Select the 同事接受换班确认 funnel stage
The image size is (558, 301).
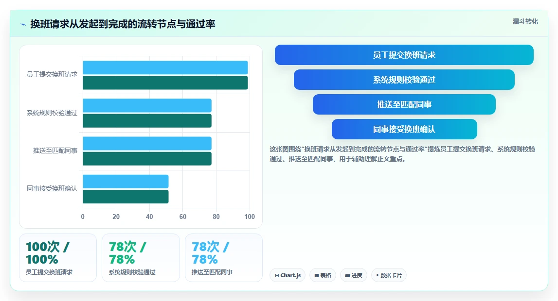pyautogui.click(x=404, y=129)
